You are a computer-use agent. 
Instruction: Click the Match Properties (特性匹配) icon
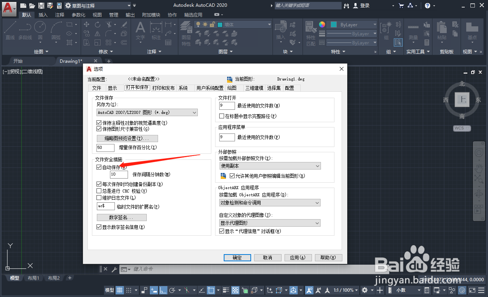click(311, 33)
